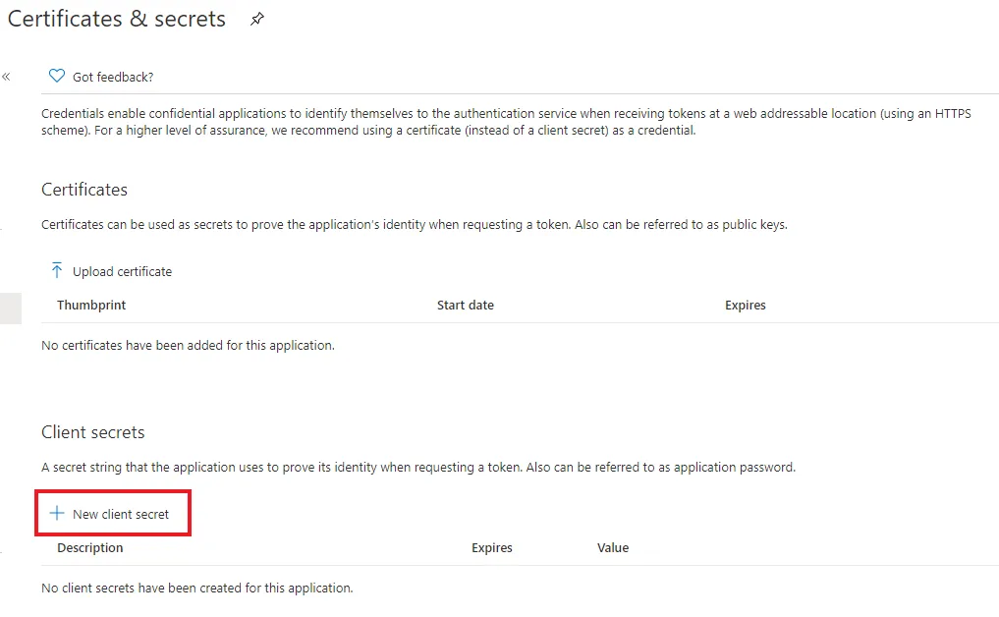Image resolution: width=999 pixels, height=617 pixels.
Task: Sort by Thumbprint column header
Action: pyautogui.click(x=91, y=306)
